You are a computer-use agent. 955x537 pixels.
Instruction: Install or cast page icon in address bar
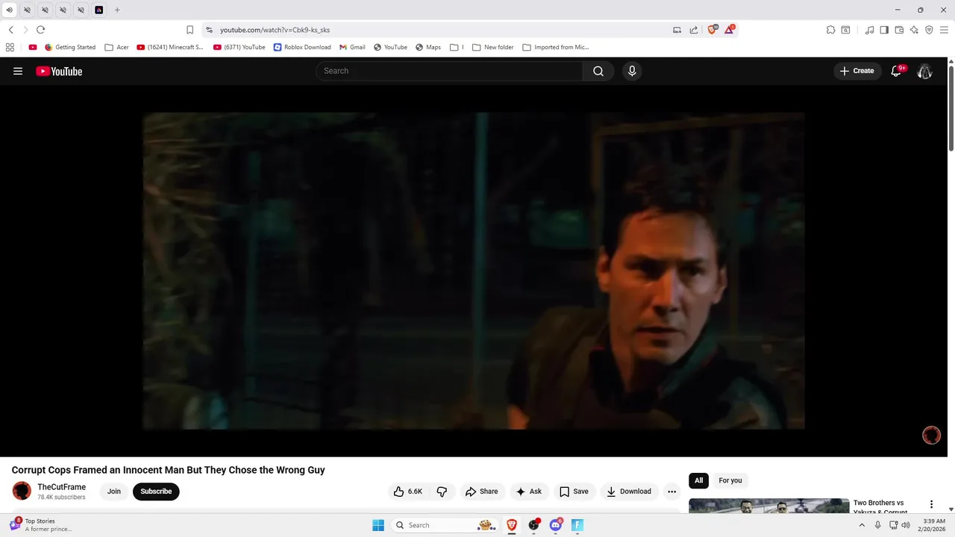(677, 30)
